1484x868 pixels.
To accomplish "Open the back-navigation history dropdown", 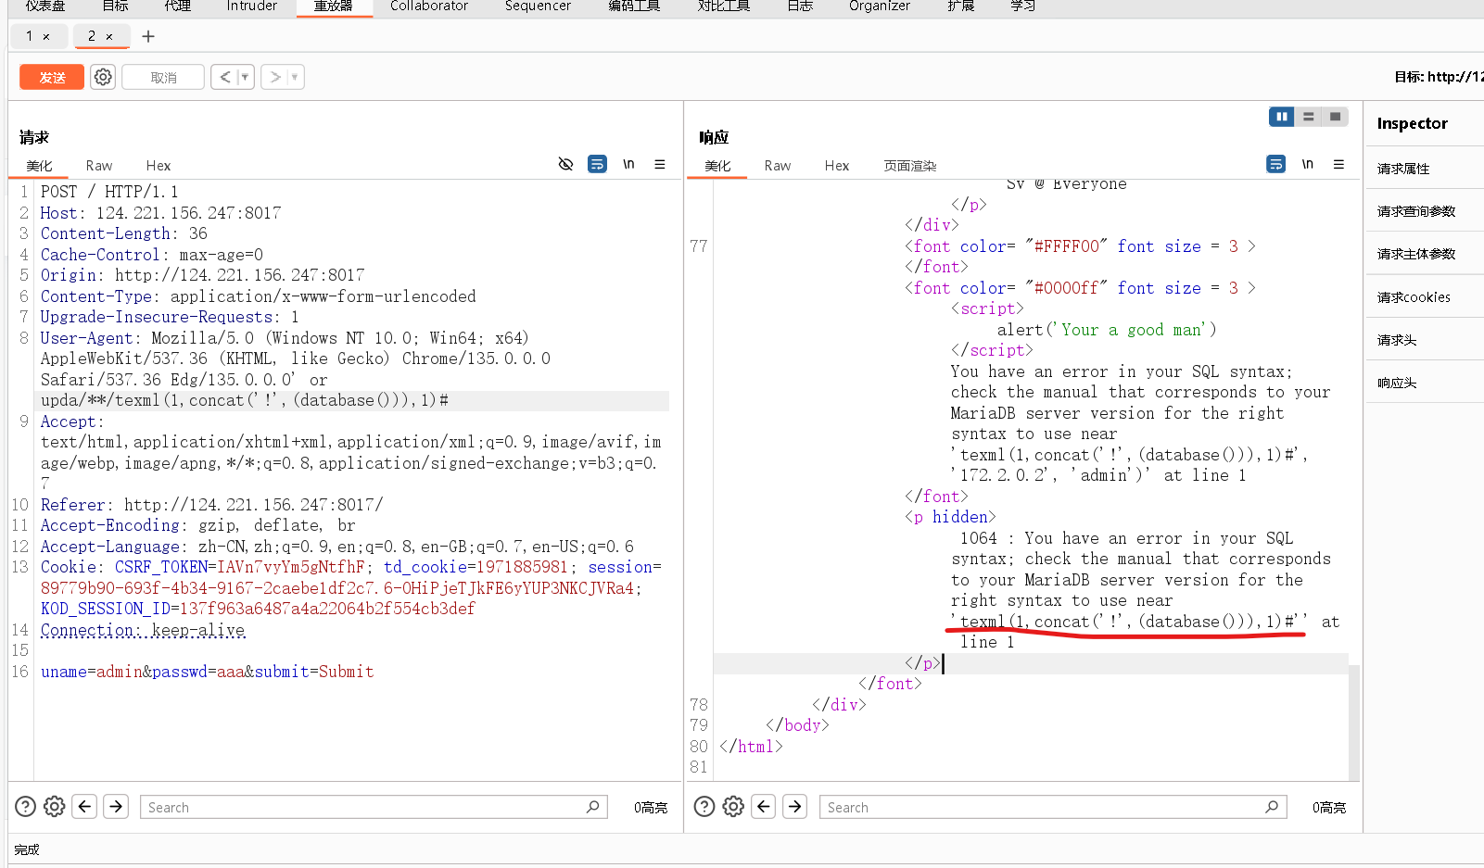I will click(x=242, y=77).
